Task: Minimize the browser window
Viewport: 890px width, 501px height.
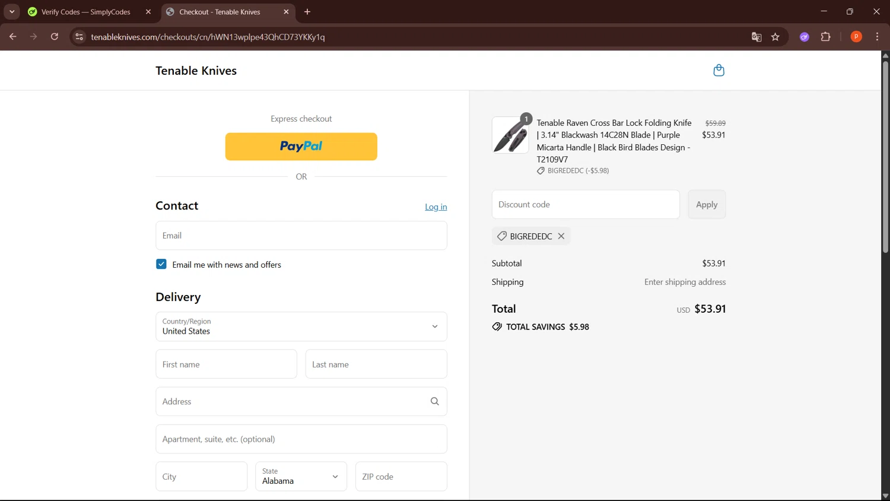Action: [x=824, y=11]
